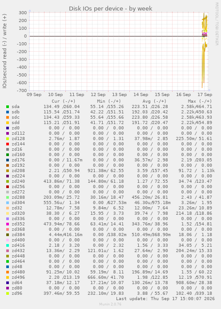221x309 pixels.
Task: Click the 'zd112' device label
Action: (x=18, y=133)
